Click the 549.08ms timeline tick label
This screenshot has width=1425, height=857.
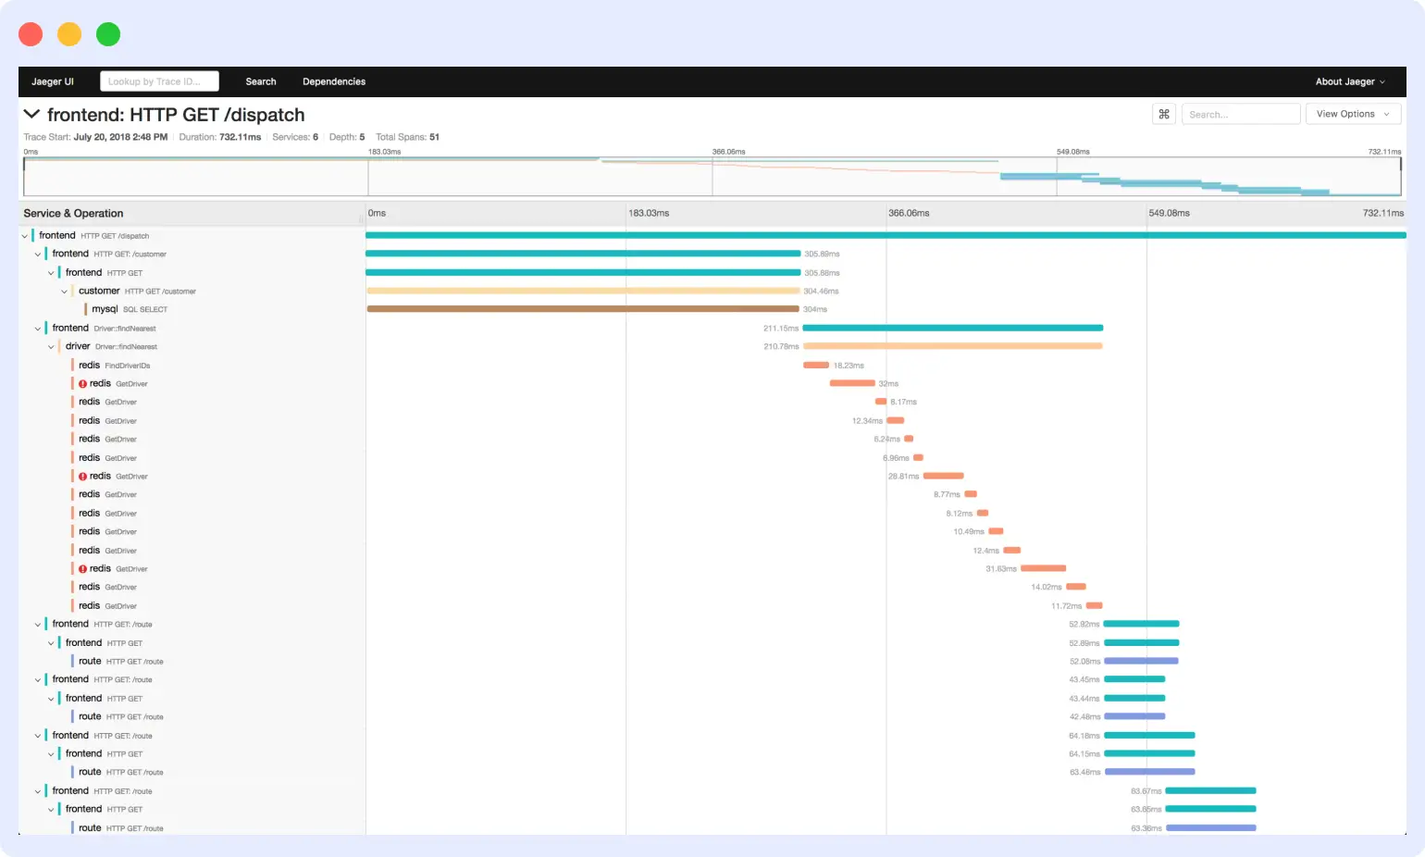1170,213
